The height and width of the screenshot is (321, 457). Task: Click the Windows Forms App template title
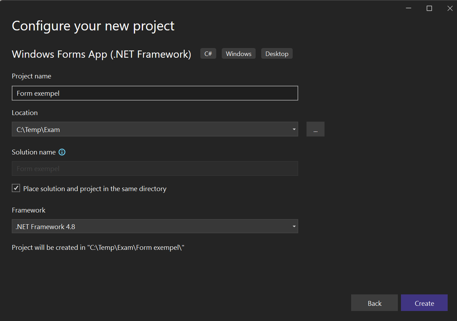point(101,54)
